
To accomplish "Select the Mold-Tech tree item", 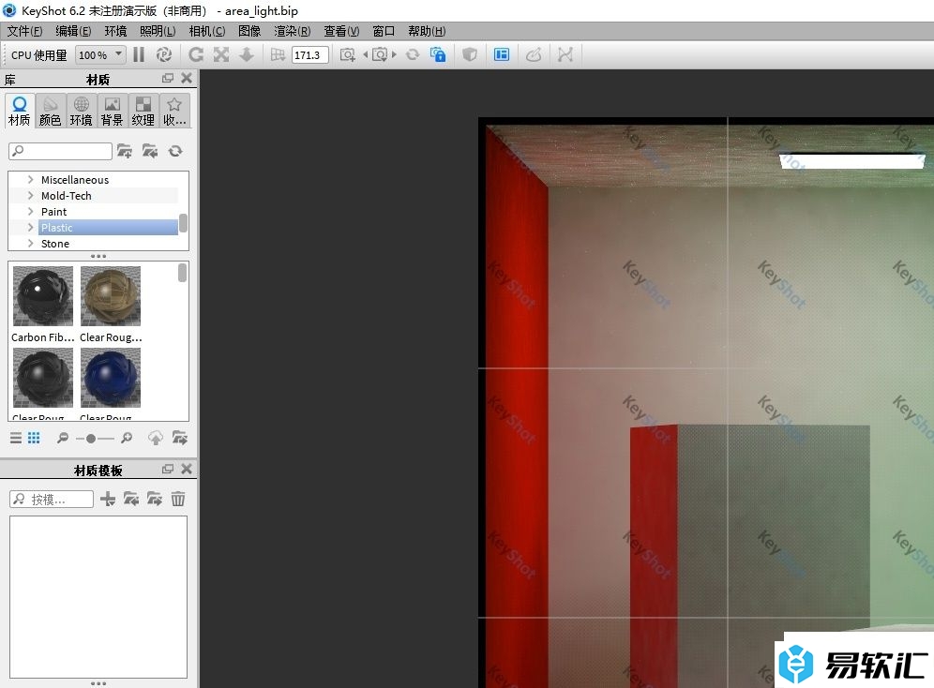I will coord(67,196).
